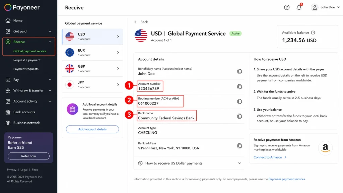Open Request a payment
Viewport: 343px width, 193px height.
tap(27, 60)
